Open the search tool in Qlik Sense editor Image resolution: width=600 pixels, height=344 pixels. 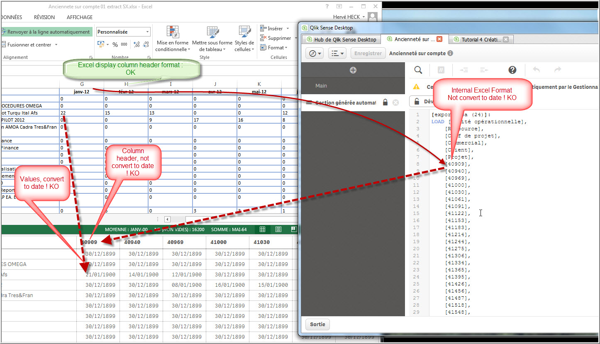[x=418, y=70]
